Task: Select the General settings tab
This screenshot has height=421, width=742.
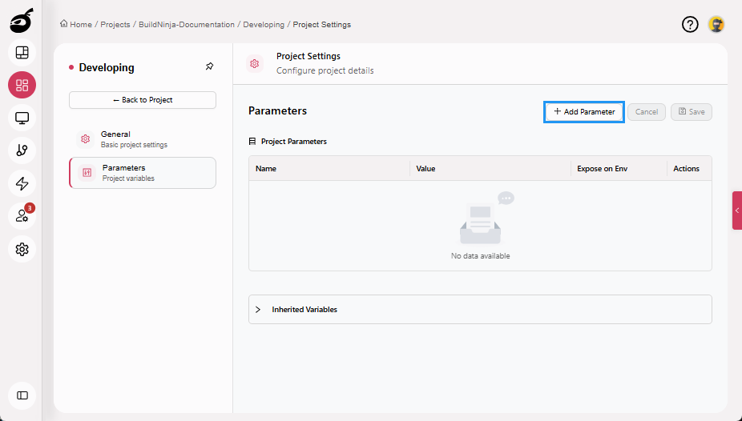Action: pyautogui.click(x=143, y=139)
